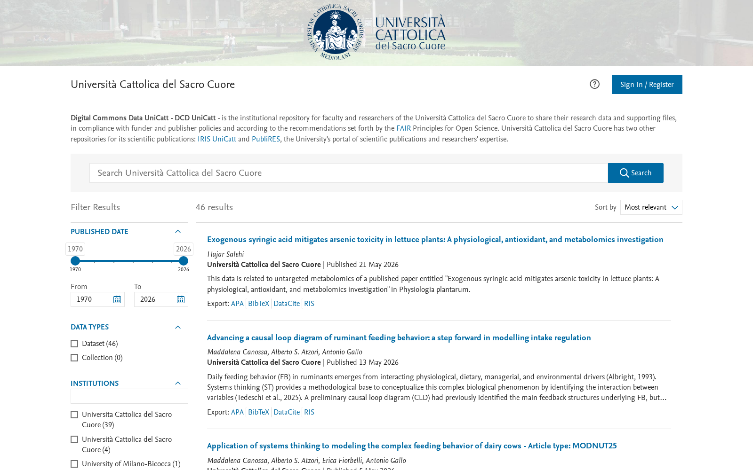Export the syringic acid dataset as APA
Image resolution: width=753 pixels, height=470 pixels.
click(x=237, y=304)
